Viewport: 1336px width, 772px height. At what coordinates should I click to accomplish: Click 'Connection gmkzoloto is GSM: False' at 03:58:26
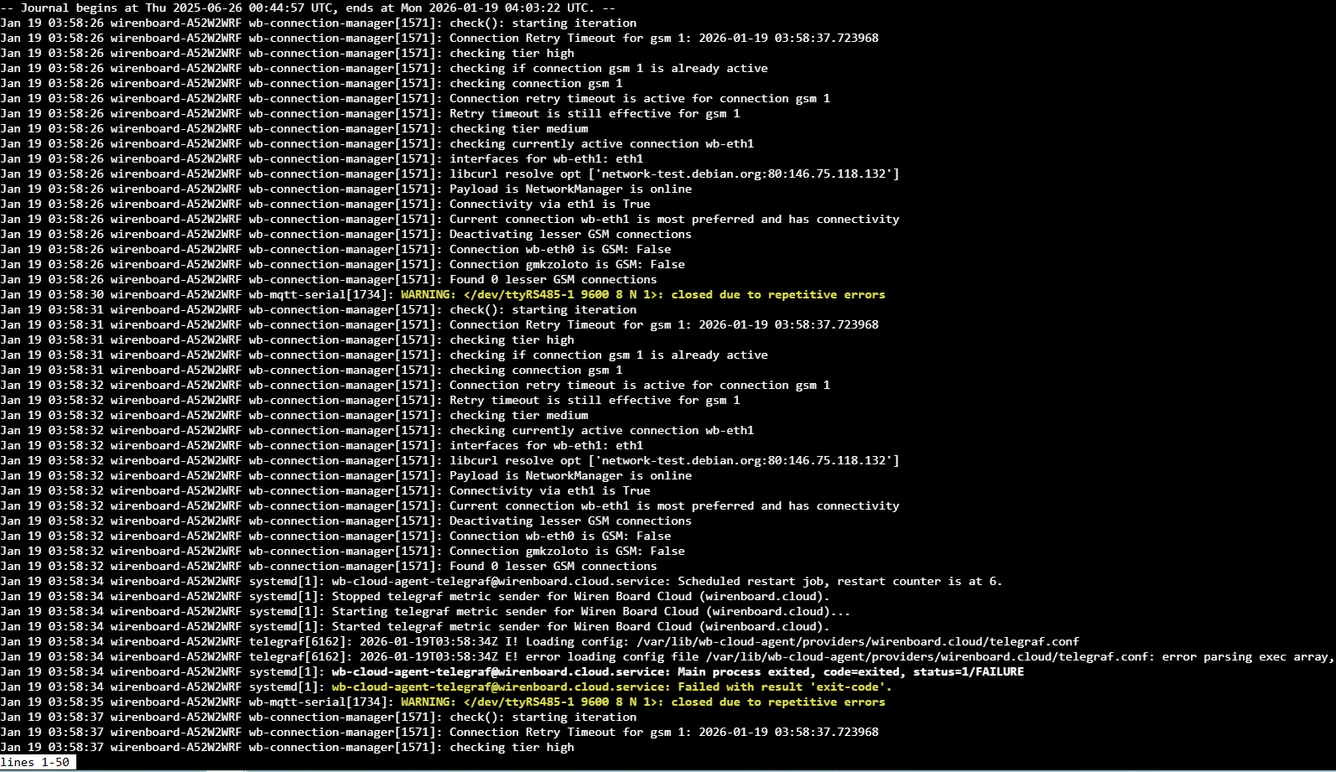(x=567, y=264)
